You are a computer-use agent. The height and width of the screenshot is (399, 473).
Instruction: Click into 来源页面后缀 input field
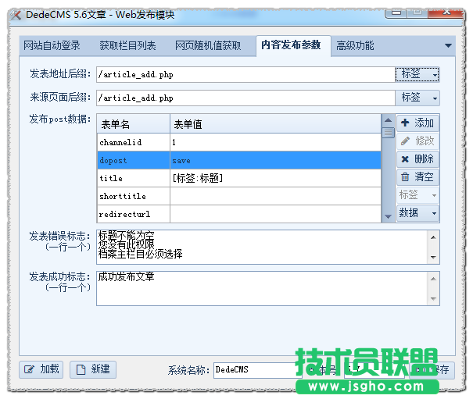[245, 98]
